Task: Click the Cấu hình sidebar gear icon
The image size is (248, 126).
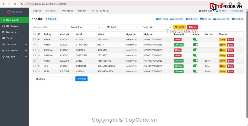Action: point(3,57)
